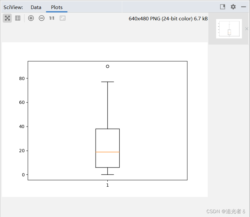The image size is (250, 217).
Task: Click the y-axis label '20'
Action: tap(22, 150)
